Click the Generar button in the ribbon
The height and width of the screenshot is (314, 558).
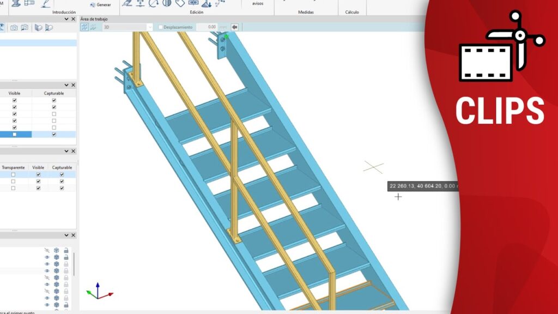pos(100,4)
